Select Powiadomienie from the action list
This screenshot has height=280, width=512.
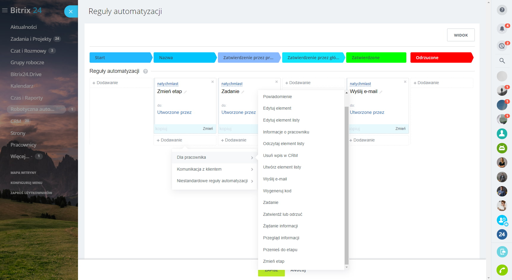point(277,97)
